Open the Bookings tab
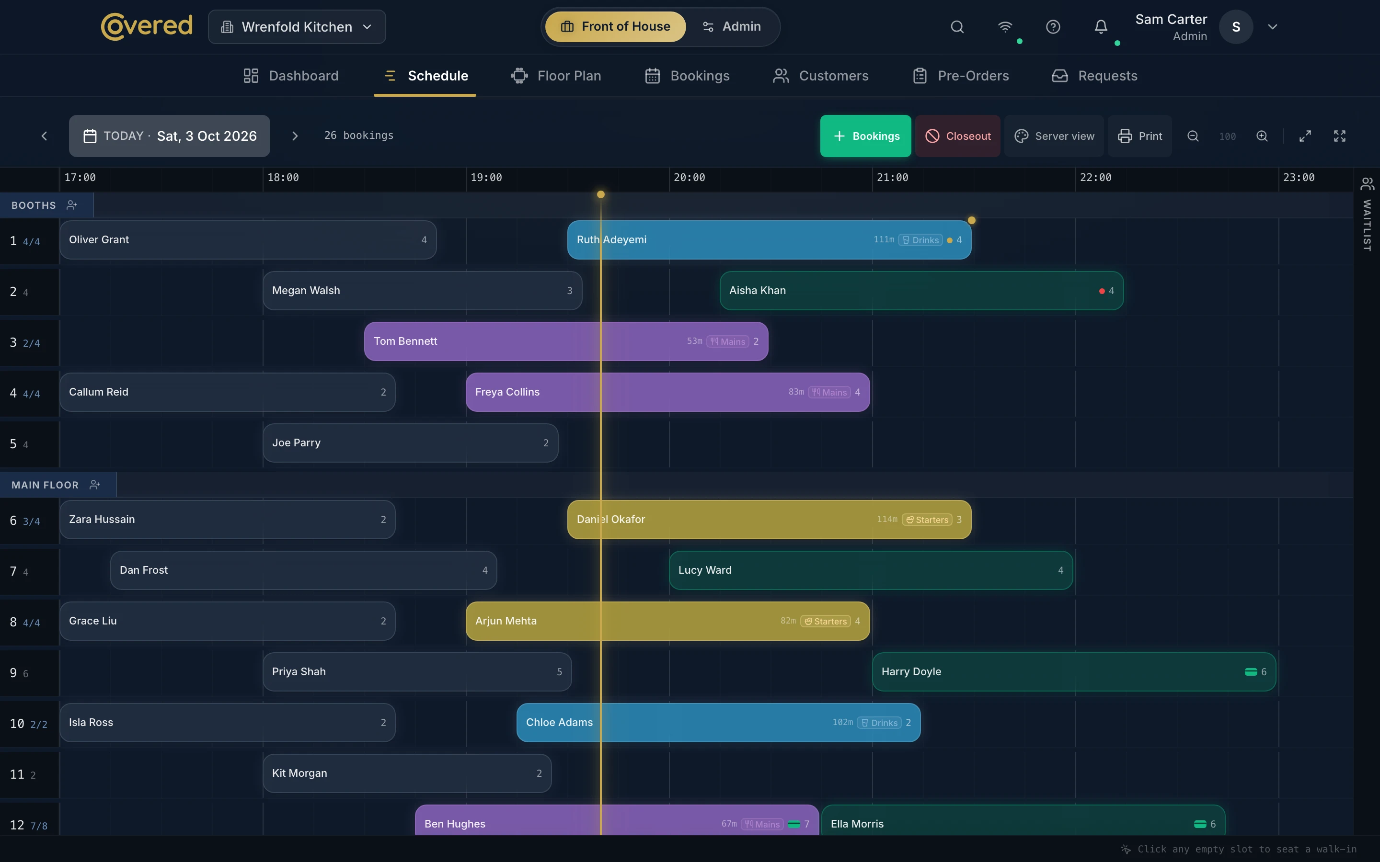Image resolution: width=1380 pixels, height=862 pixels. point(687,76)
